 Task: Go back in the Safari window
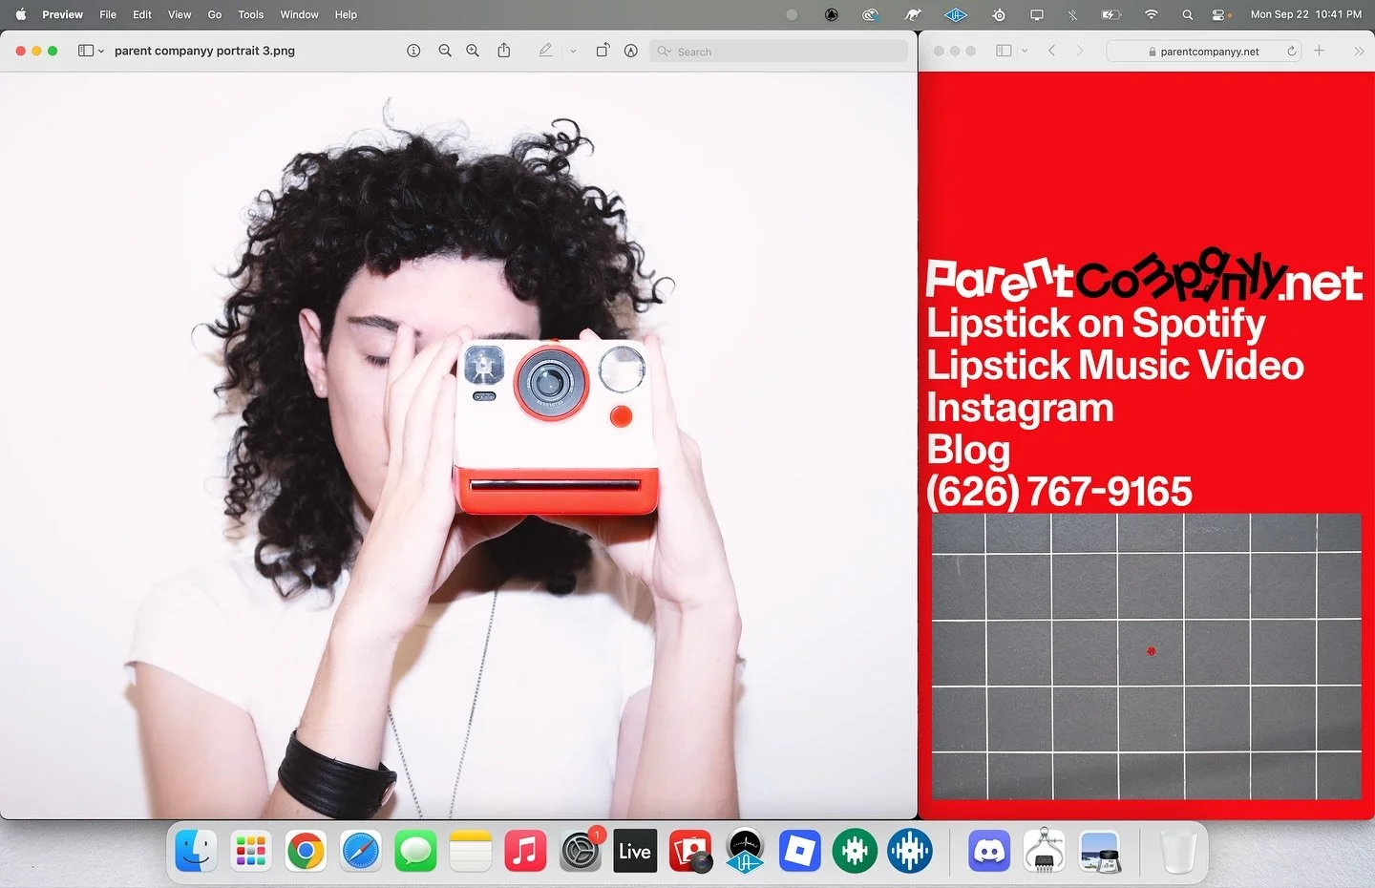click(x=1051, y=51)
